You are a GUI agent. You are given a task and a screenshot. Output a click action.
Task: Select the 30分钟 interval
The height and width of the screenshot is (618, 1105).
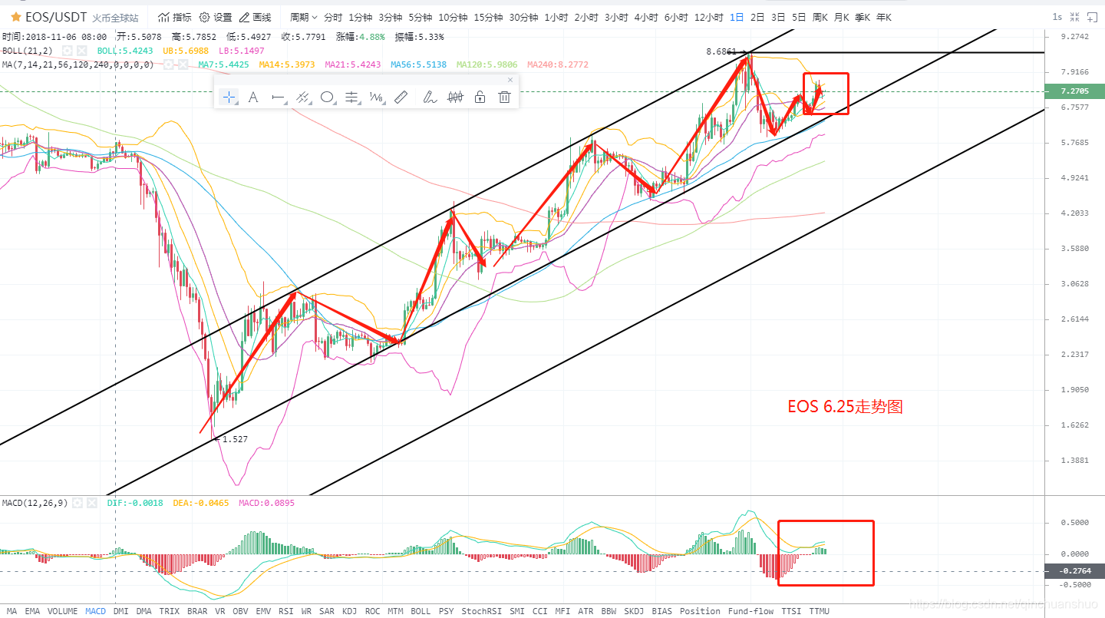524,17
